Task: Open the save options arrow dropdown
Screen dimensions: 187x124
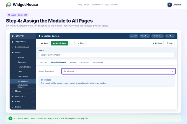Action: (72, 43)
